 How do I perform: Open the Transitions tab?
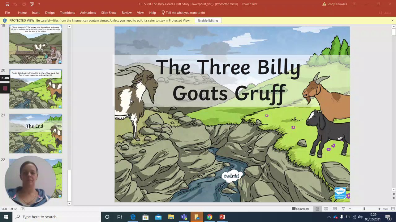pos(67,13)
